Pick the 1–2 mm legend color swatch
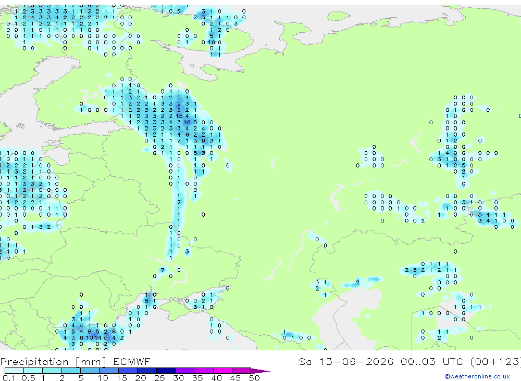521x381 pixels. click(x=52, y=371)
